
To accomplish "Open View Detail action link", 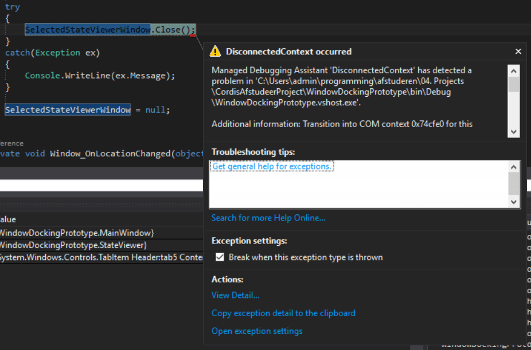I will click(235, 295).
